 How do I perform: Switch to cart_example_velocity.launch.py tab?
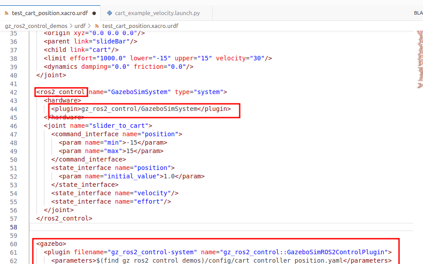coord(157,13)
